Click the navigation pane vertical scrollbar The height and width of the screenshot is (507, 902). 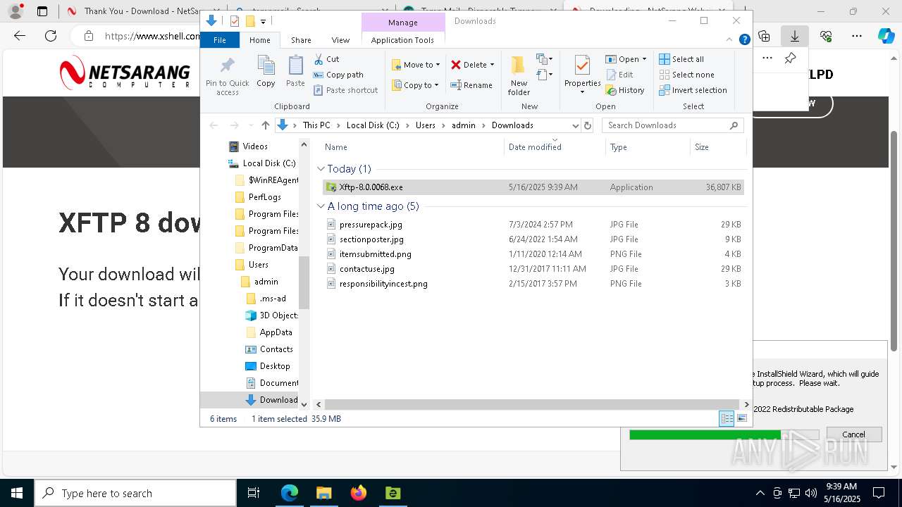(304, 282)
